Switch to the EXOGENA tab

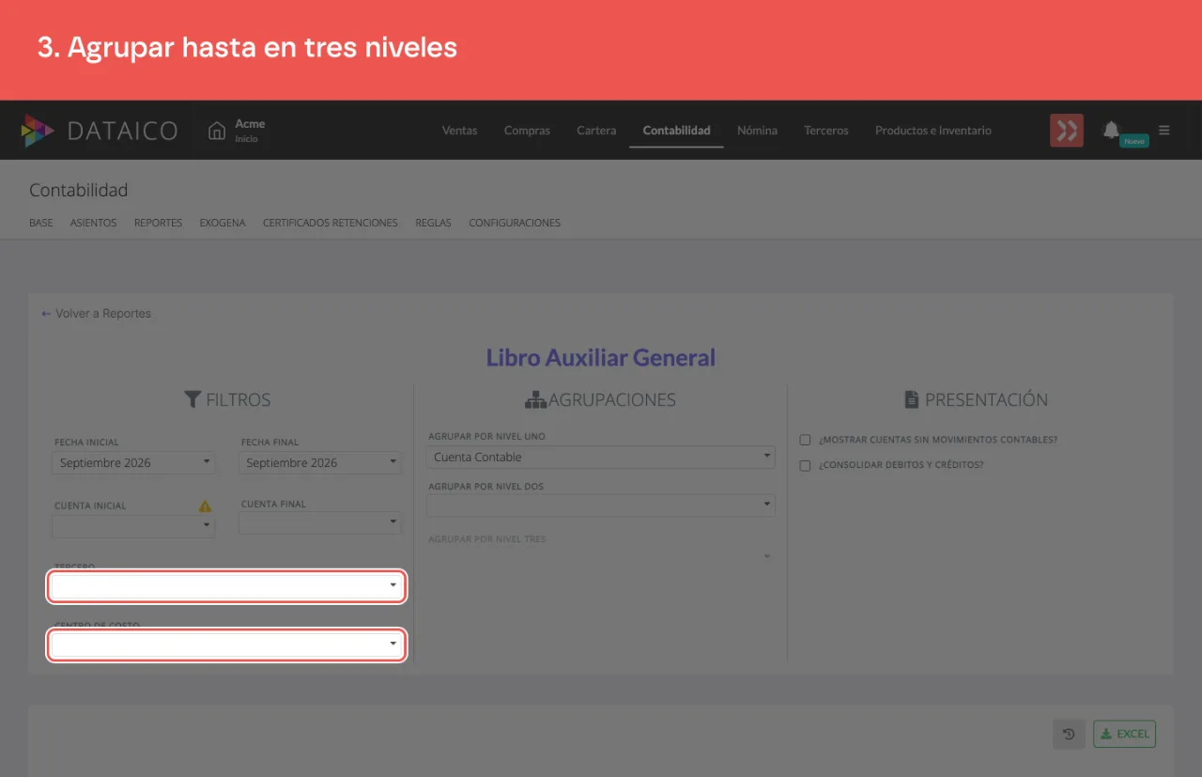click(223, 224)
